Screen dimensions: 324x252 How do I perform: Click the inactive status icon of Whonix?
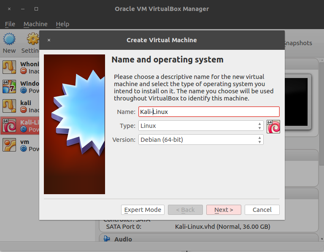click(24, 71)
